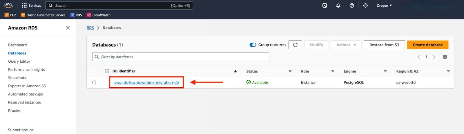
Task: Go to Performance insights in sidebar
Action: pos(26,70)
